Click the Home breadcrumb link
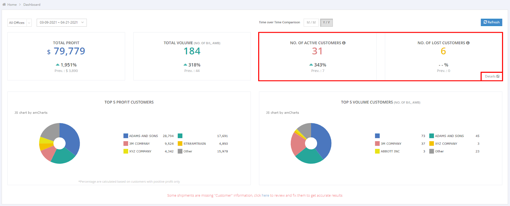This screenshot has height=206, width=510. click(12, 4)
